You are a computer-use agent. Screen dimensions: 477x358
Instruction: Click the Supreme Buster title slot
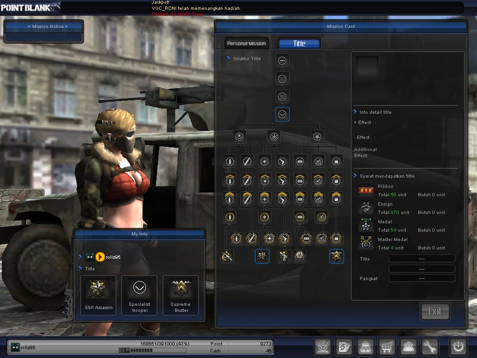(x=181, y=295)
